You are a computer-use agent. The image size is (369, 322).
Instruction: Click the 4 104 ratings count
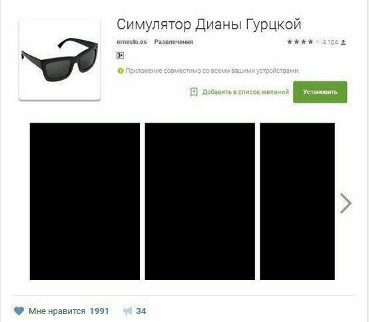(x=330, y=42)
